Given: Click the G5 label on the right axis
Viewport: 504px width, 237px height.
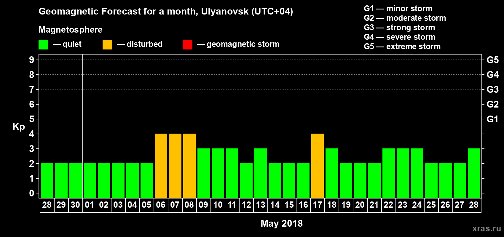Looking at the screenshot, I should click(x=493, y=60).
